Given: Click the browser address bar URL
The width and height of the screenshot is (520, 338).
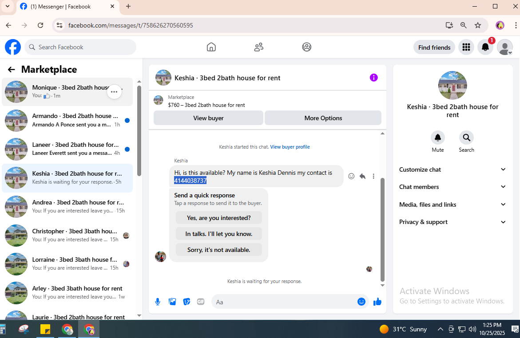Looking at the screenshot, I should point(131,25).
